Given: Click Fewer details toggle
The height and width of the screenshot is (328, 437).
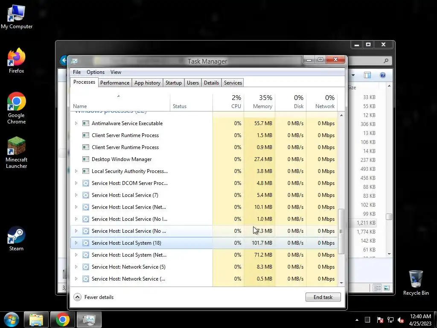Looking at the screenshot, I should (x=93, y=297).
